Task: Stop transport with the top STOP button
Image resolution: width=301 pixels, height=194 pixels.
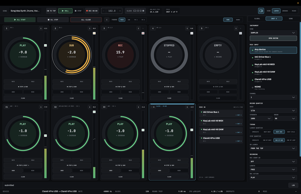Action: (x=78, y=11)
